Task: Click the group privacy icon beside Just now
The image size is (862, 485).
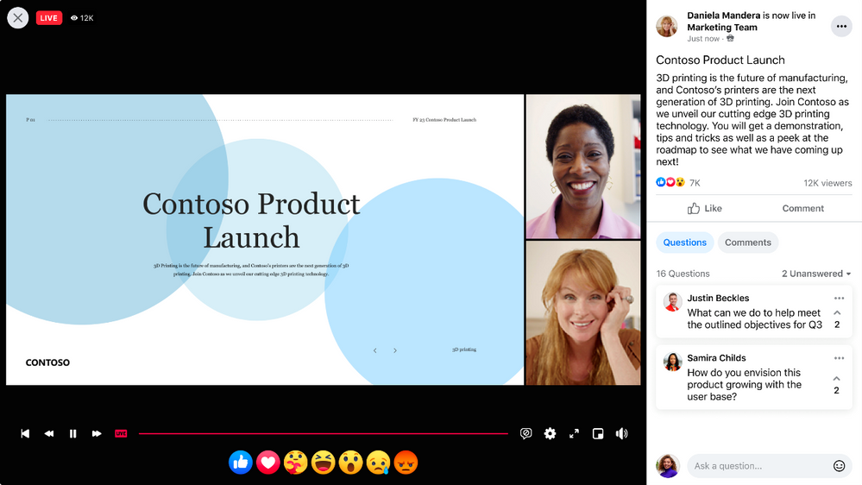Action: 730,39
